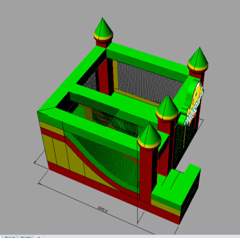The width and height of the screenshot is (240, 238).
Task: Pick the green entrance step block
Action: [x=176, y=186]
